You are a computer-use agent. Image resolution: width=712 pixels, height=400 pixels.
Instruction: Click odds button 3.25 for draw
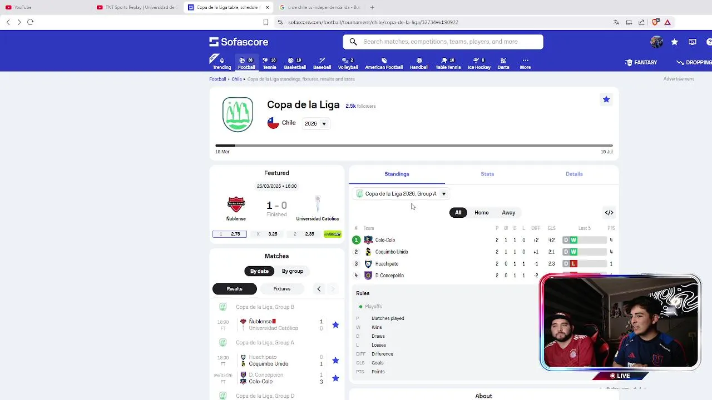pyautogui.click(x=267, y=234)
